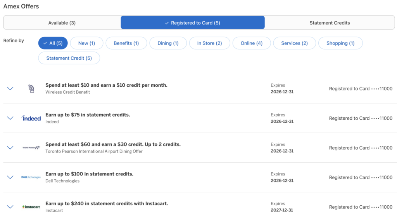Screen dimensions: 397x220
Task: Expand the Instacart offer chevron
Action: click(10, 207)
